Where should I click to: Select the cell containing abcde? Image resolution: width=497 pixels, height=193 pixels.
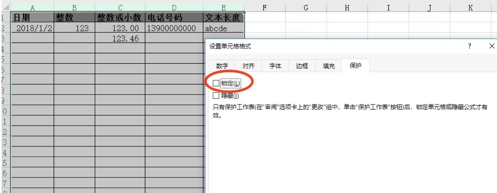[x=224, y=28]
